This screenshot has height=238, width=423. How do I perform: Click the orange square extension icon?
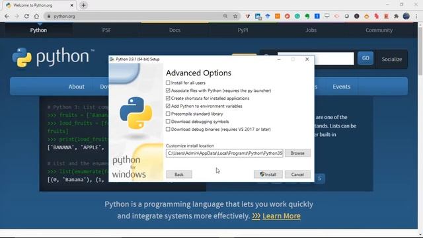278,16
